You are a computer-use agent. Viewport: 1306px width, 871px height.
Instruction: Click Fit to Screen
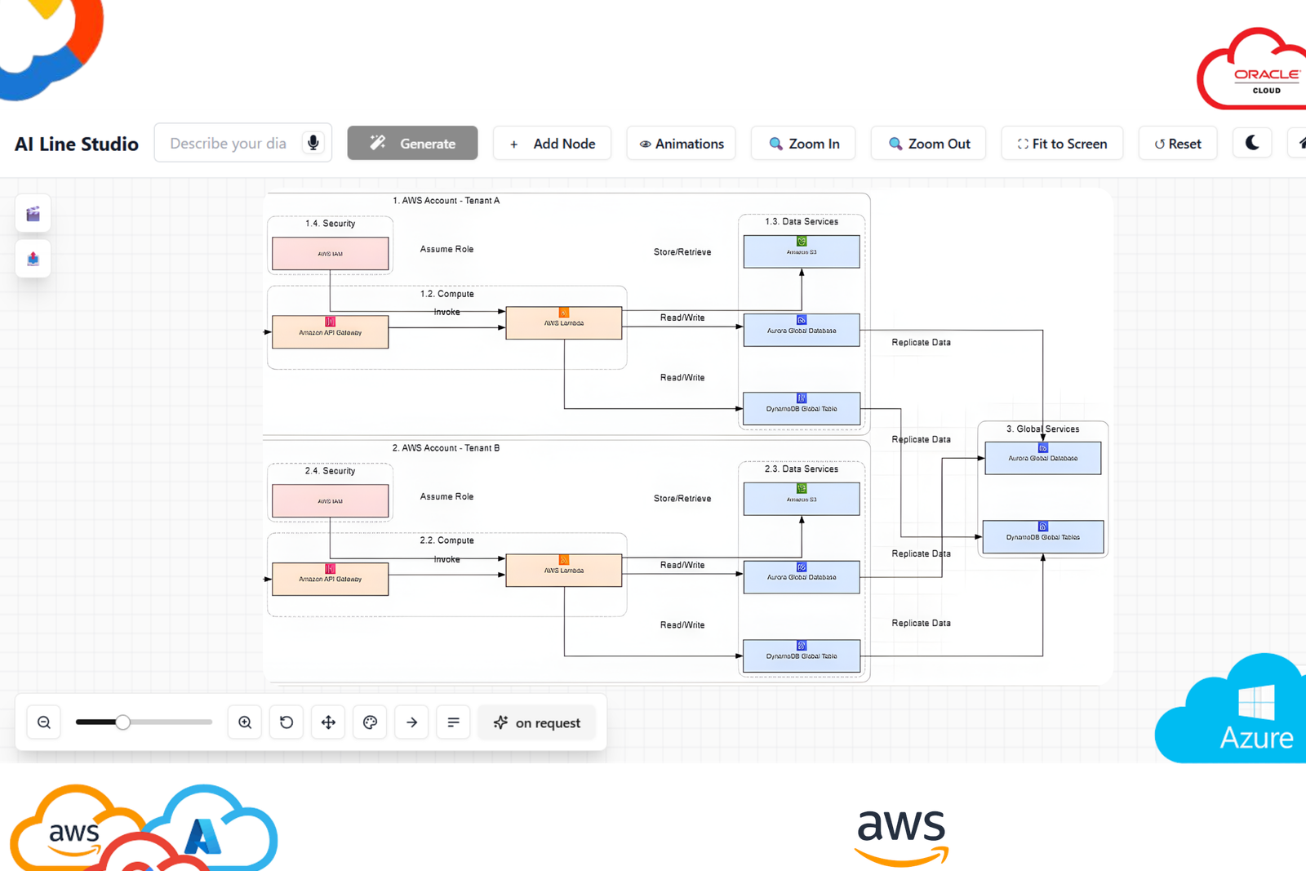click(x=1062, y=143)
